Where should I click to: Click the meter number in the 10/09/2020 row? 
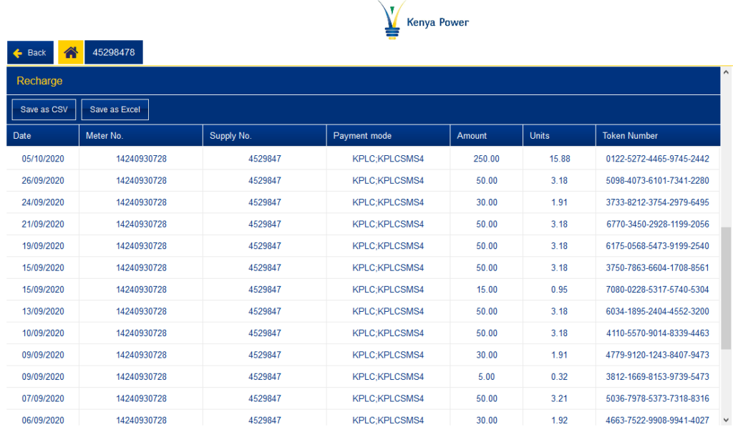tap(141, 333)
